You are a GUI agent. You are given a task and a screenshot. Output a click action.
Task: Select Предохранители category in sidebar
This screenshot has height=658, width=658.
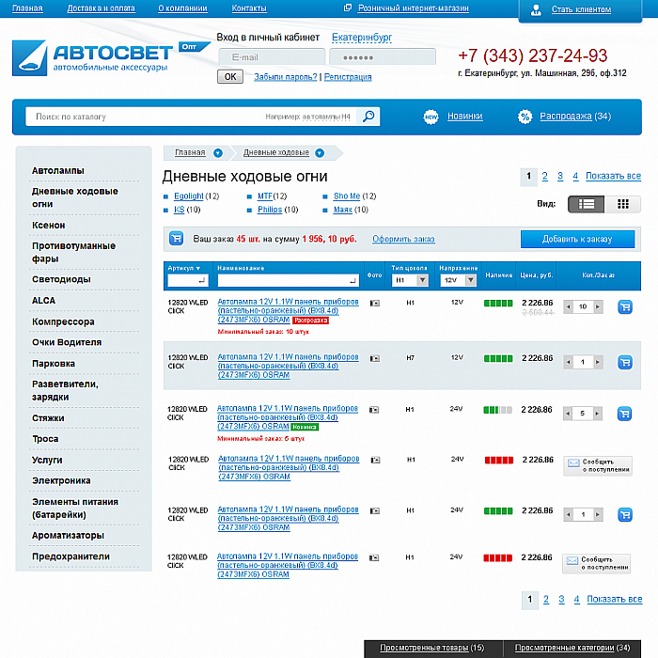[x=70, y=556]
